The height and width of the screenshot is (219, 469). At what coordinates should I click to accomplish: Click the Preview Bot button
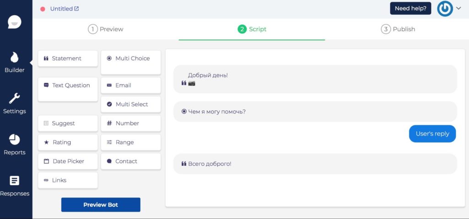click(101, 205)
